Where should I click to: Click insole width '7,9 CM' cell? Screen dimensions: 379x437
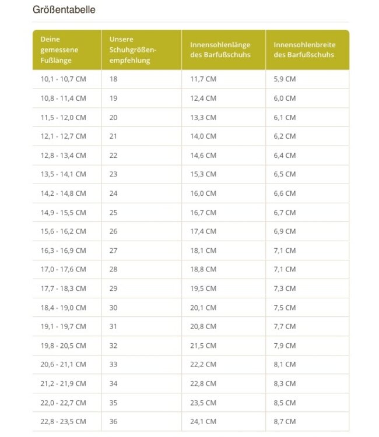point(285,346)
